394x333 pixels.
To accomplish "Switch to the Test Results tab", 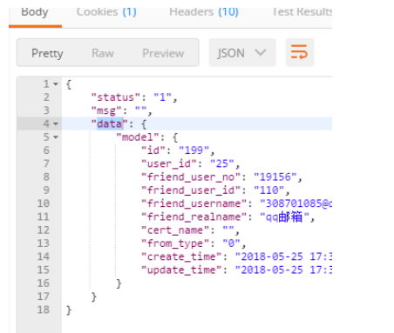I will 302,12.
